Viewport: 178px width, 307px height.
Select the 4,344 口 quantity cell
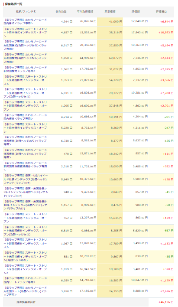(x=67, y=22)
